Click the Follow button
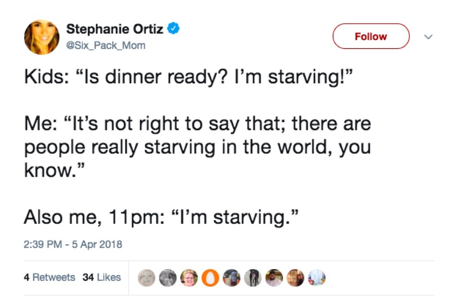The height and width of the screenshot is (302, 461). click(x=371, y=36)
